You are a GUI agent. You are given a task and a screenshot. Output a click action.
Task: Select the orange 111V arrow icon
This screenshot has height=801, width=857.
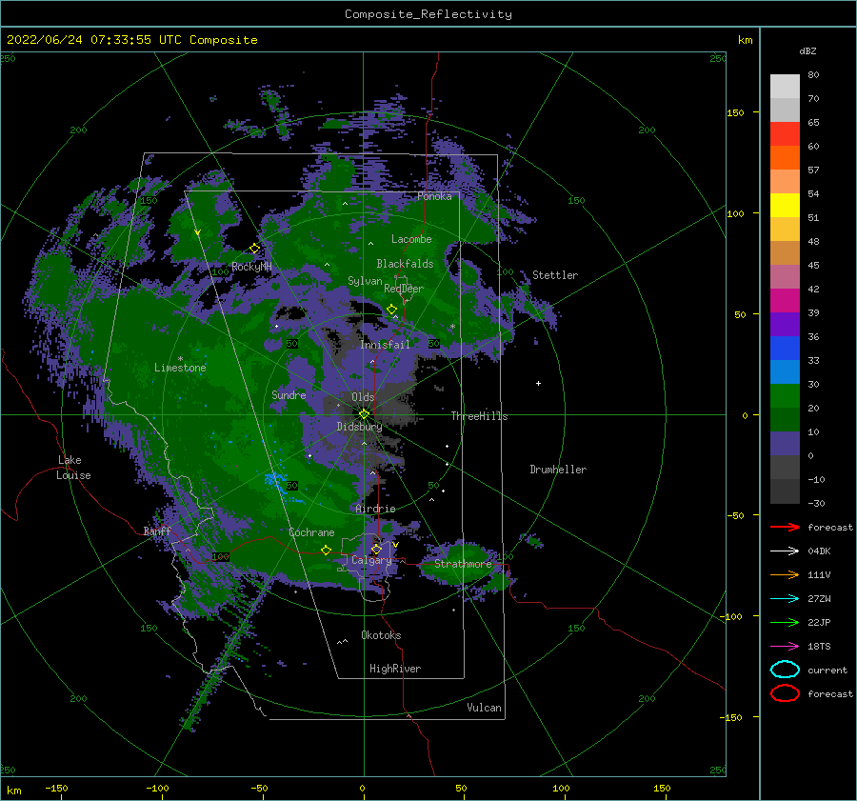(785, 574)
